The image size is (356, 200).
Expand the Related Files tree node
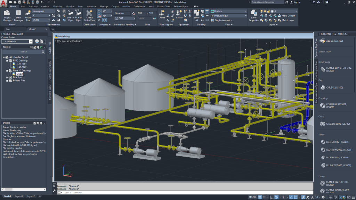pyautogui.click(x=7, y=81)
